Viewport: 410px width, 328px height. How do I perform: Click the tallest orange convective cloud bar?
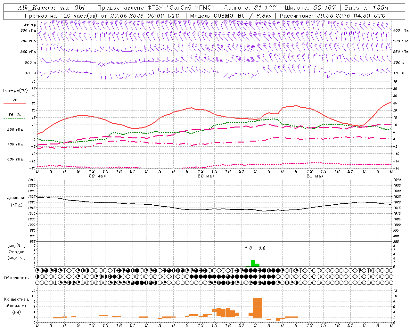pos(257,308)
